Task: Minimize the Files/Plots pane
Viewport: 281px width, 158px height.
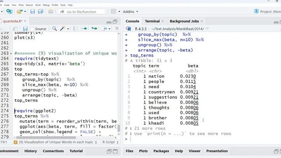Action: tap(276, 151)
